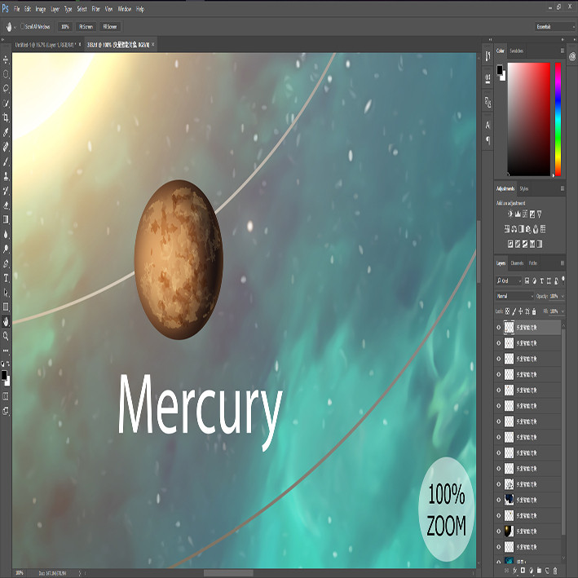The width and height of the screenshot is (578, 578).
Task: Select the Eraser tool
Action: point(6,205)
